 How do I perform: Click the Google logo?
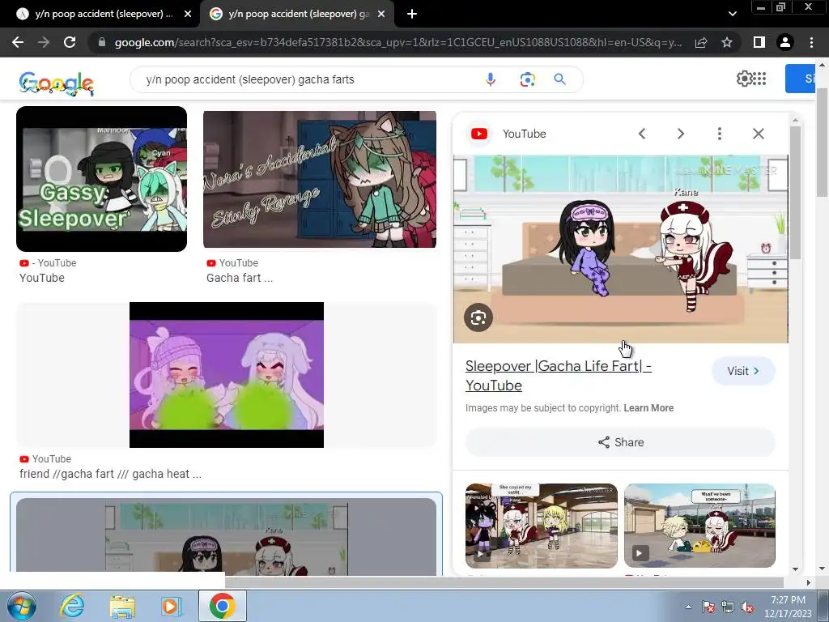tap(56, 83)
